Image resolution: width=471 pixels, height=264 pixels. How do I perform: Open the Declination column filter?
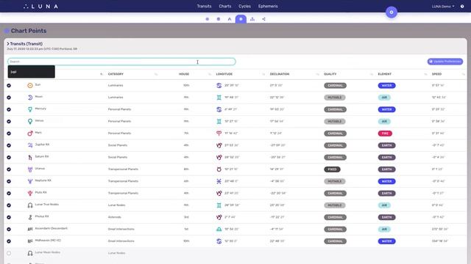coord(317,74)
